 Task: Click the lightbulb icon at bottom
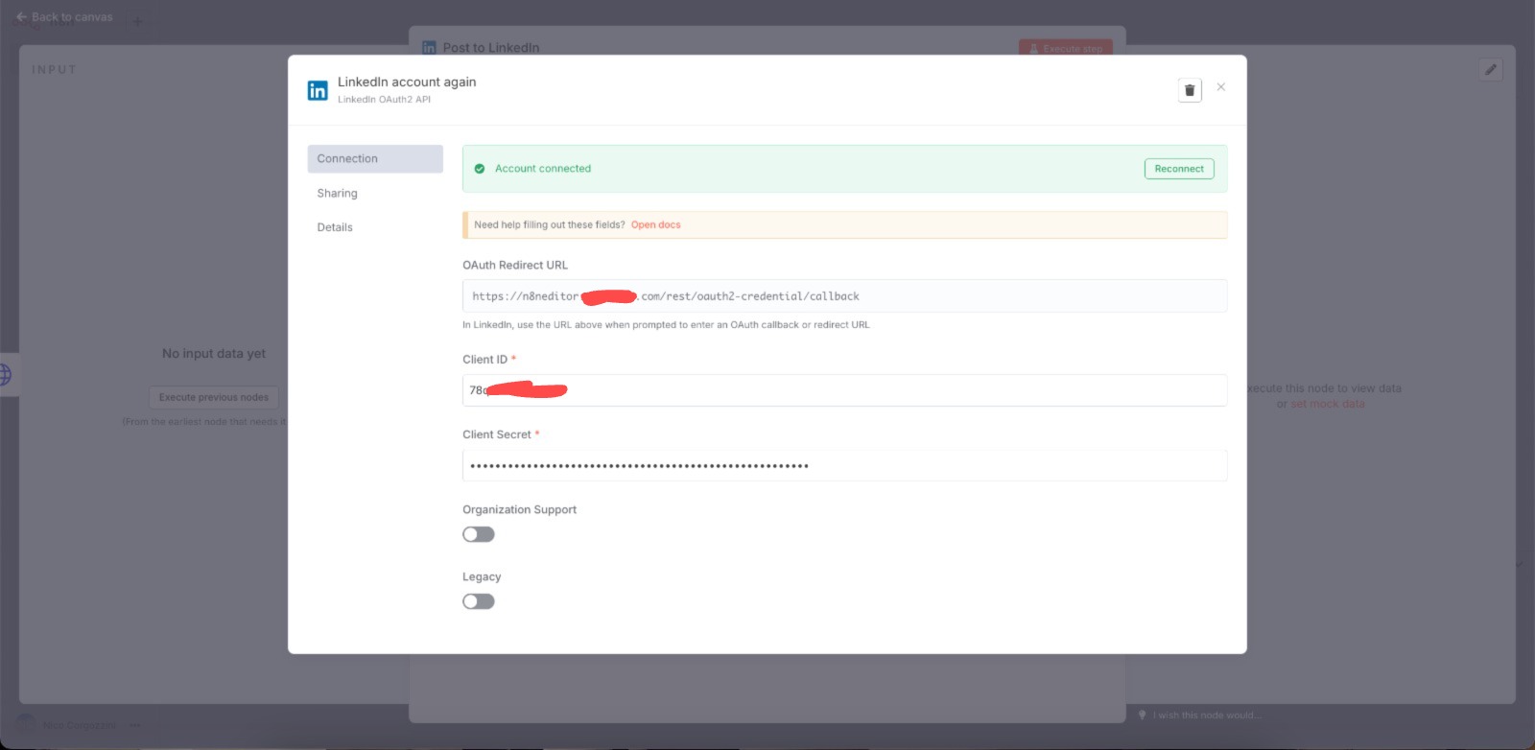[1142, 715]
